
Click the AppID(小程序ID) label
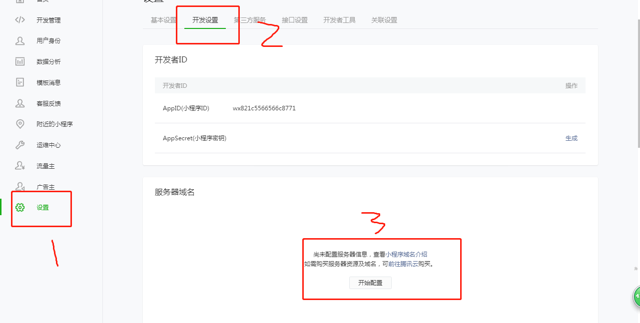coord(186,108)
